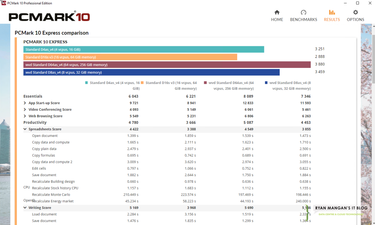Click the PCMark 10 app icon in title bar

tap(3, 3)
